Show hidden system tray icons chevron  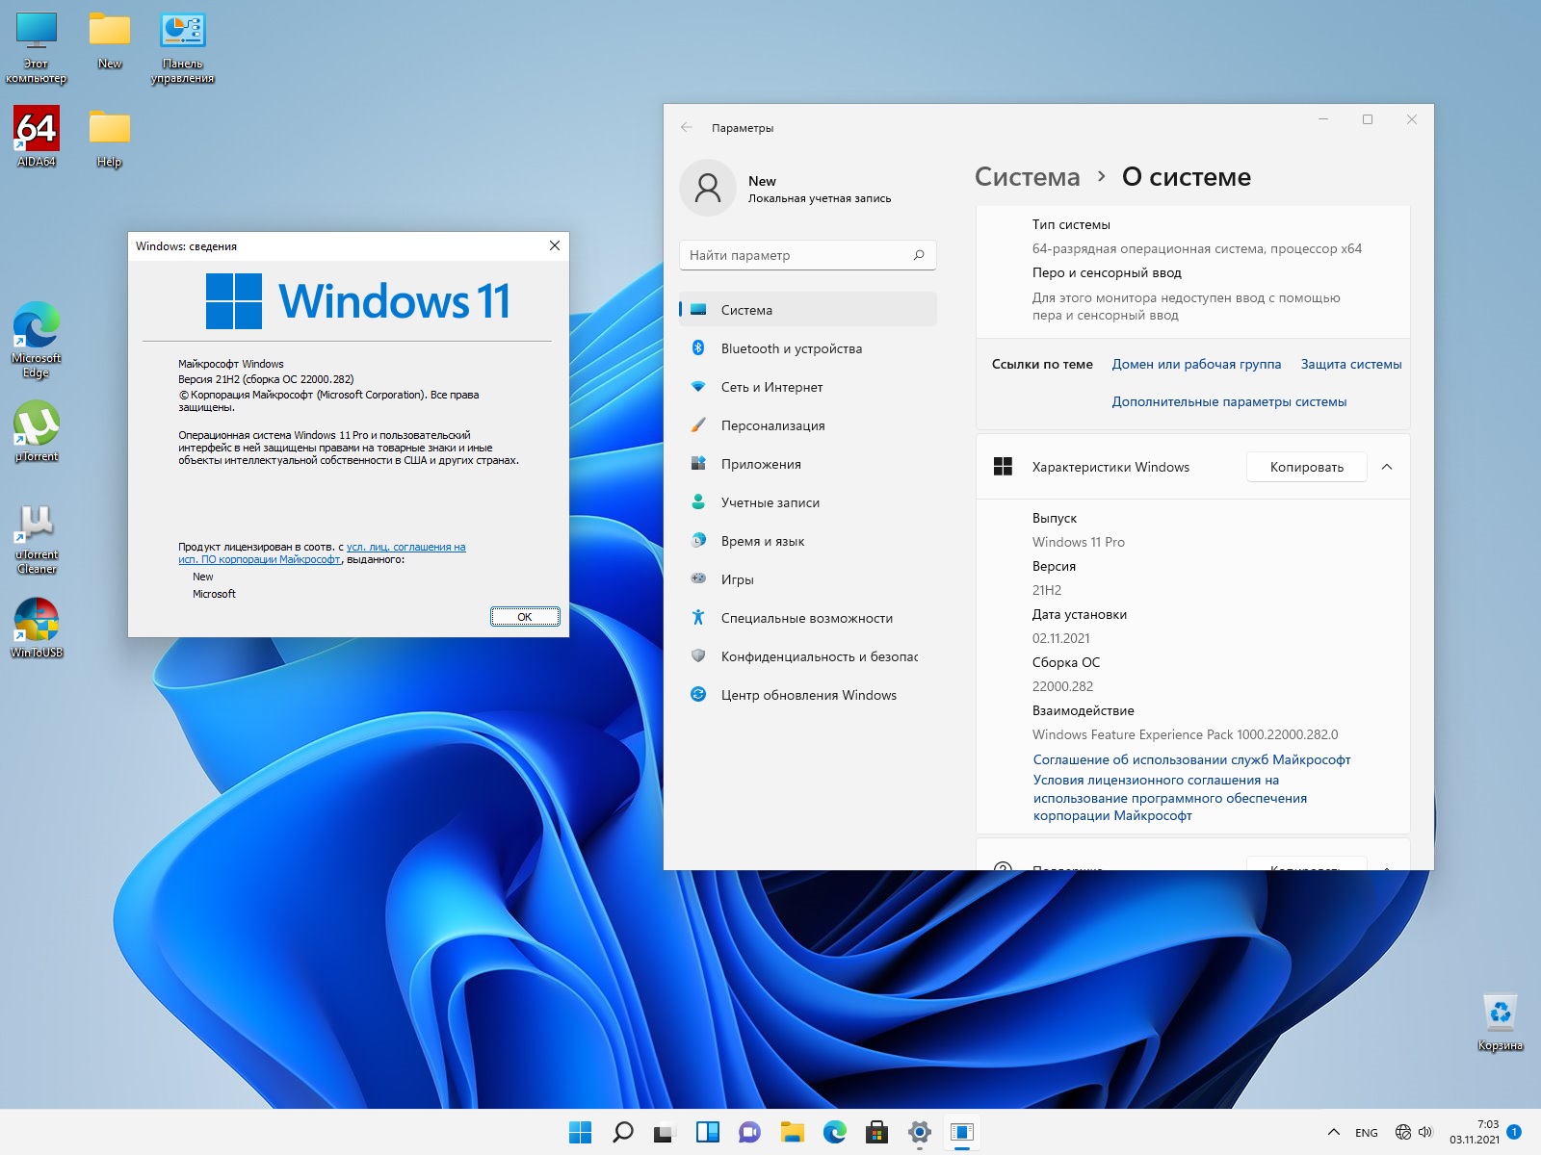(x=1334, y=1133)
